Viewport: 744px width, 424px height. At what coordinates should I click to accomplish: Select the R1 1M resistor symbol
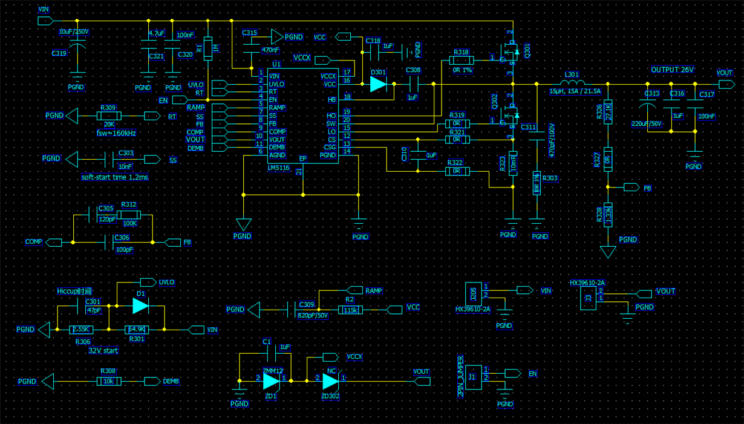click(207, 49)
